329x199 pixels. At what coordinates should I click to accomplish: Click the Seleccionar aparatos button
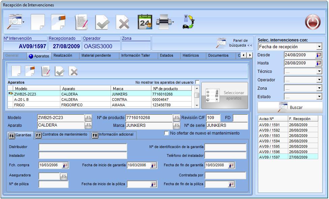pos(225,95)
